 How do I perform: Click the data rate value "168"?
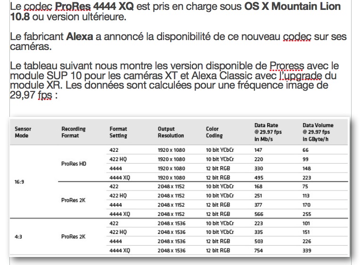(258, 186)
